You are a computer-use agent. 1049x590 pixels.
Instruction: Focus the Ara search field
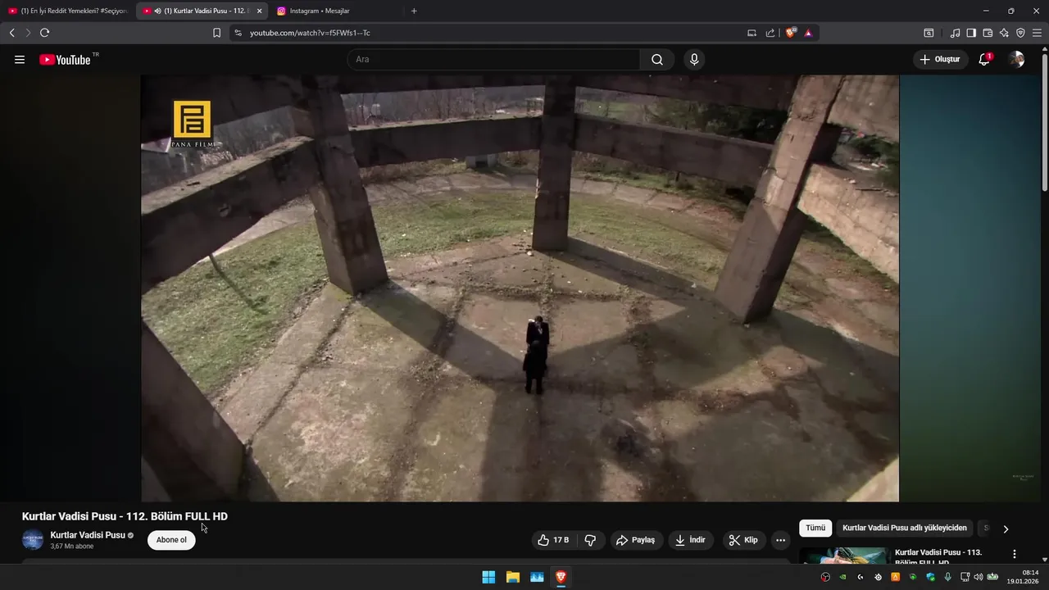[493, 60]
